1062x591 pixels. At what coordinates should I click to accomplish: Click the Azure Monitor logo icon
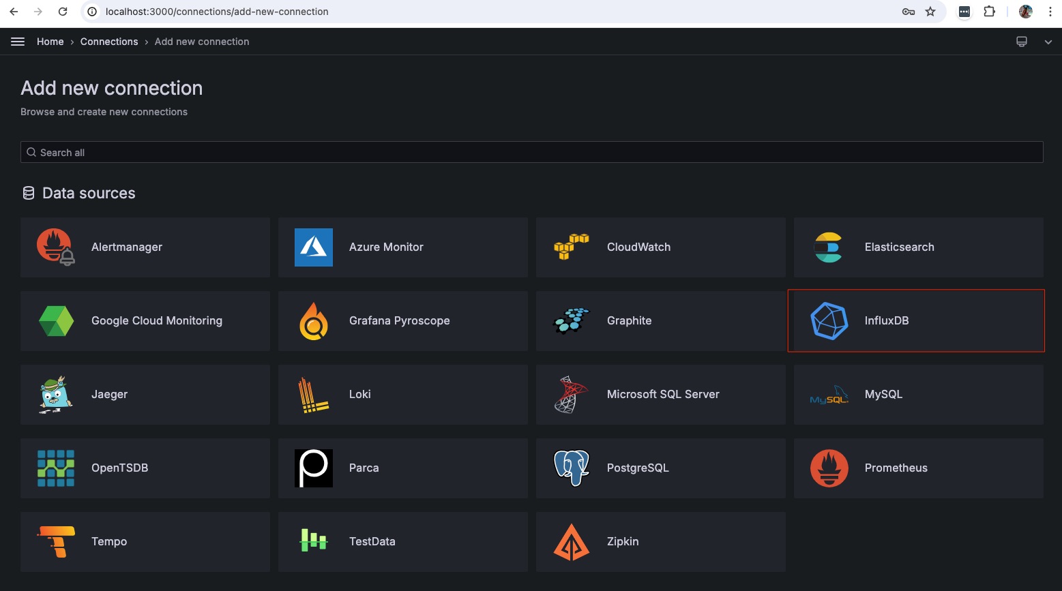(314, 247)
